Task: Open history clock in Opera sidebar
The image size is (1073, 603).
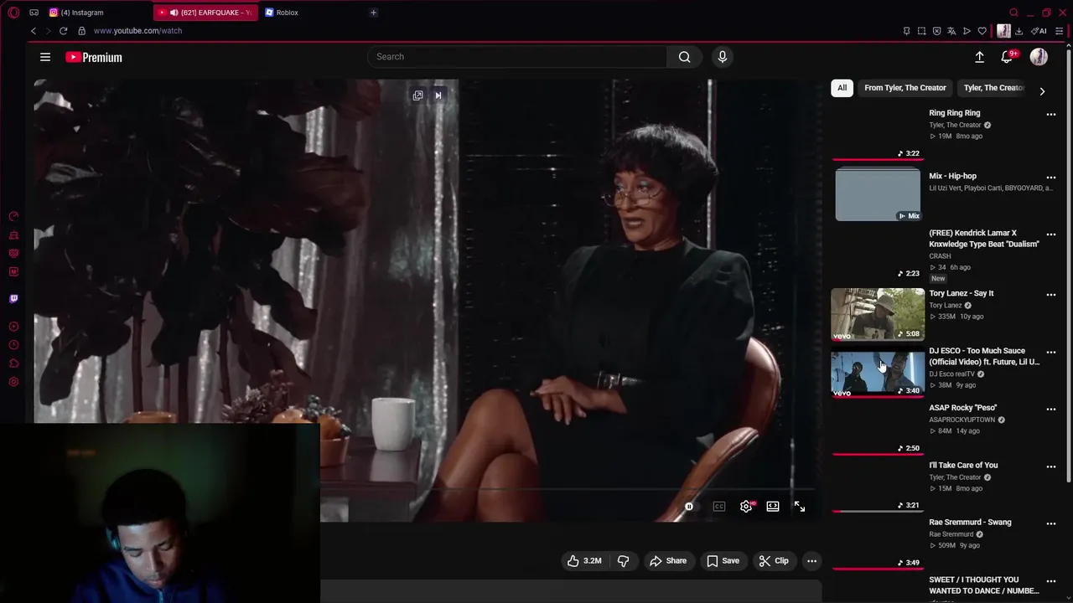Action: coord(13,345)
